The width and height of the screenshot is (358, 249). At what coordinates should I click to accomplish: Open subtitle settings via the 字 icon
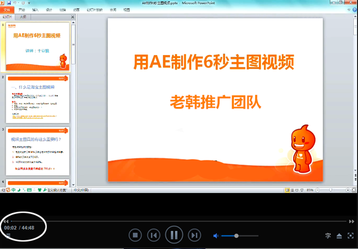coord(328,236)
